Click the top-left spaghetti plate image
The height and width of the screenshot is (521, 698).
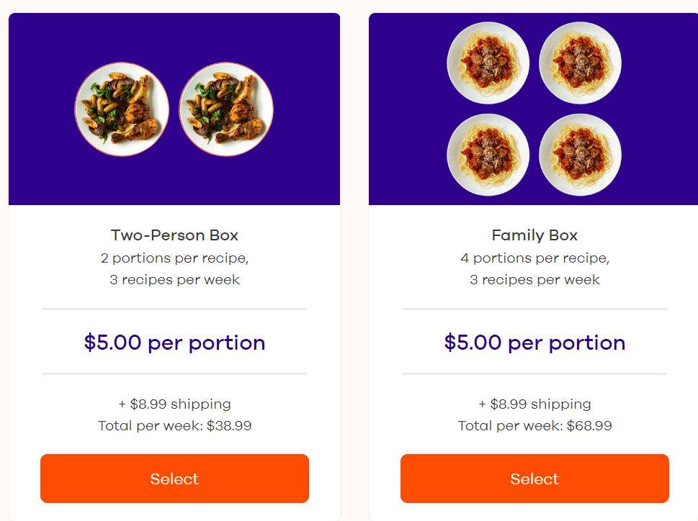(x=488, y=63)
